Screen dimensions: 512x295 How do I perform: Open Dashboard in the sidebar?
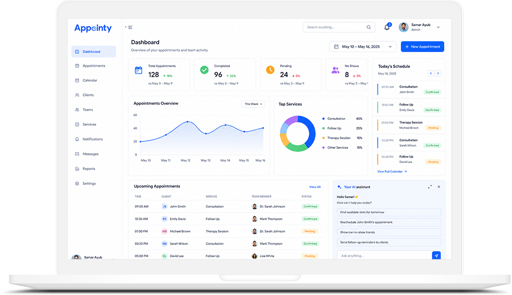point(93,52)
